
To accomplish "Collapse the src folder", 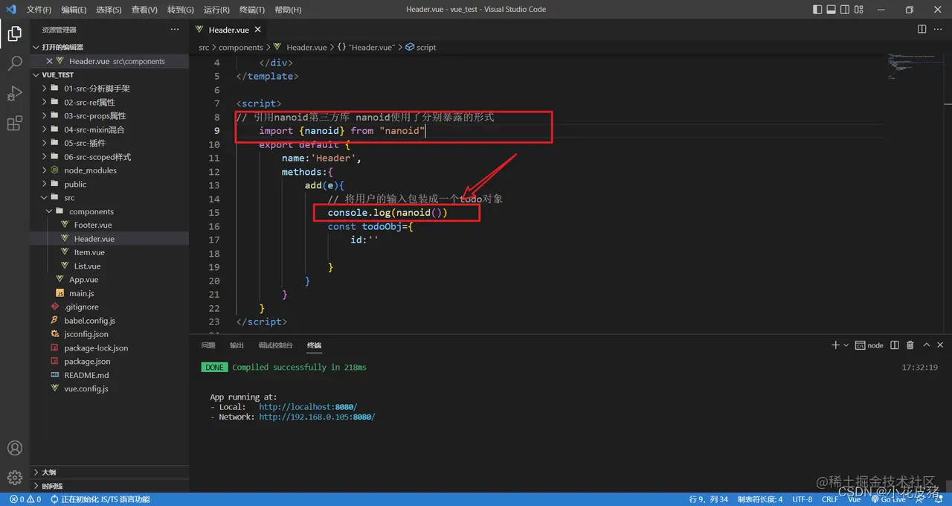I will tap(109, 197).
